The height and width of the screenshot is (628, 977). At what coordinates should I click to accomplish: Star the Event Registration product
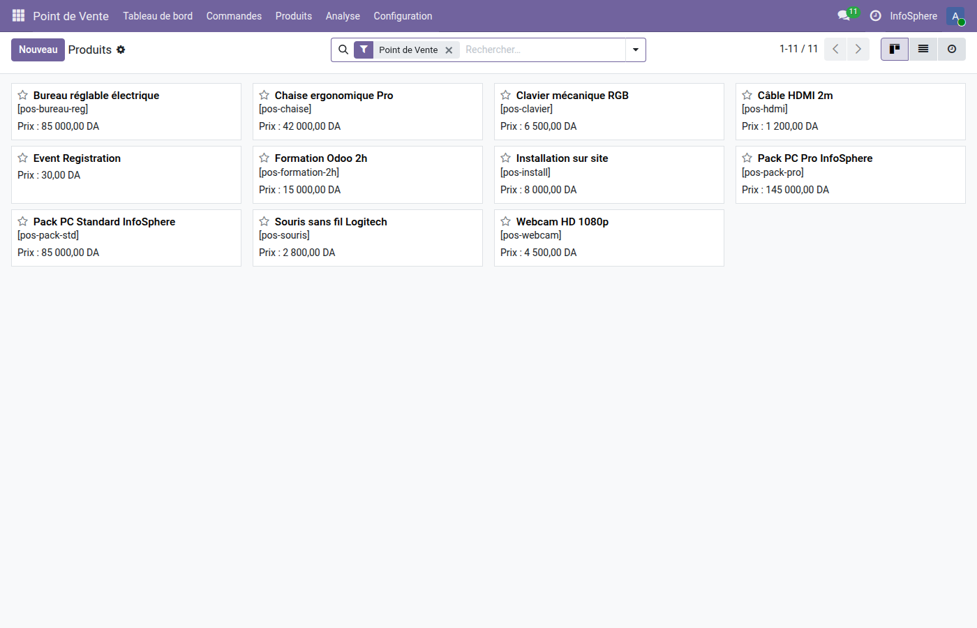coord(22,158)
